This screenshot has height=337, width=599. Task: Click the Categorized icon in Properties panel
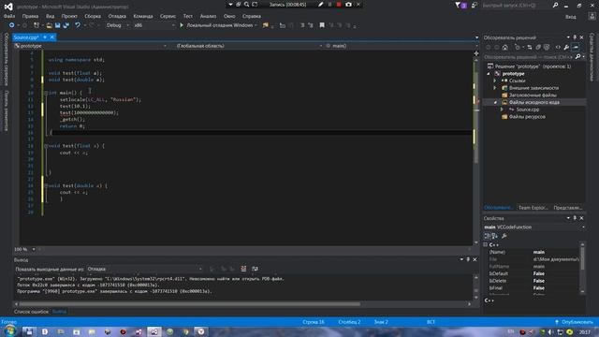tap(487, 236)
